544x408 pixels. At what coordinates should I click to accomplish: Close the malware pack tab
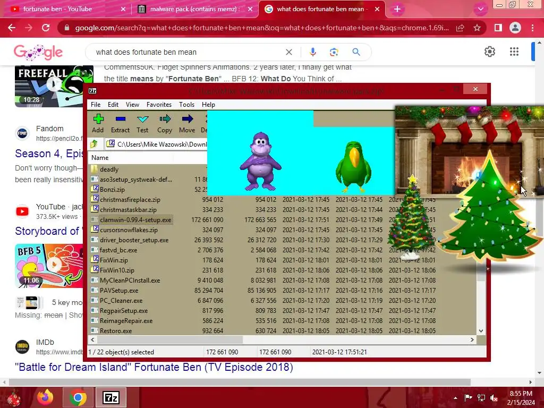[250, 9]
